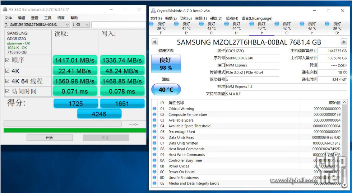Open 文件 menu in AS SSD Benchmark
This screenshot has height=193, width=352.
[8, 18]
